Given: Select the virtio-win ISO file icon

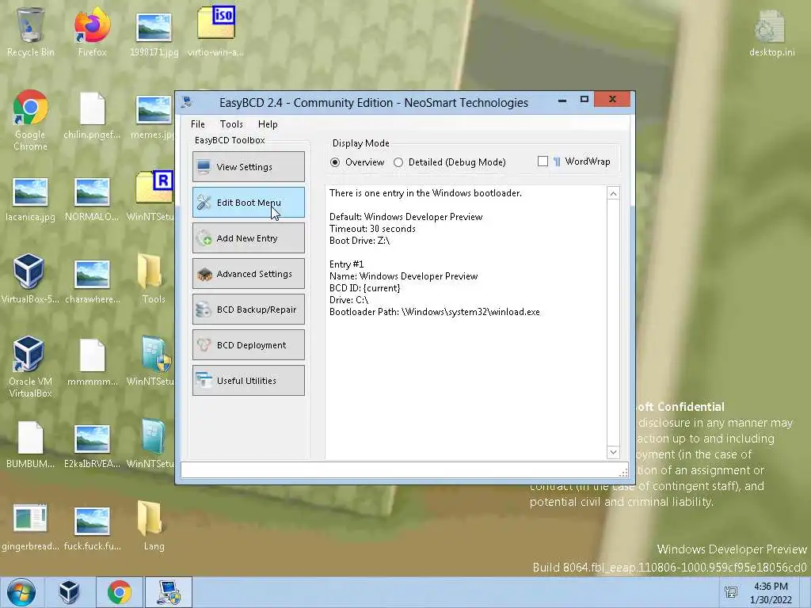Looking at the screenshot, I should click(x=215, y=32).
